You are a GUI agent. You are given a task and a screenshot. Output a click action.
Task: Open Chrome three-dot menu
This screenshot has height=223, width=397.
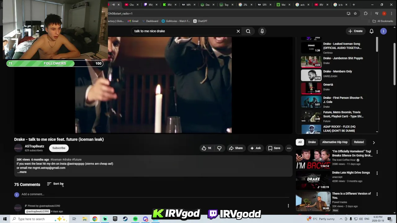click(x=391, y=14)
